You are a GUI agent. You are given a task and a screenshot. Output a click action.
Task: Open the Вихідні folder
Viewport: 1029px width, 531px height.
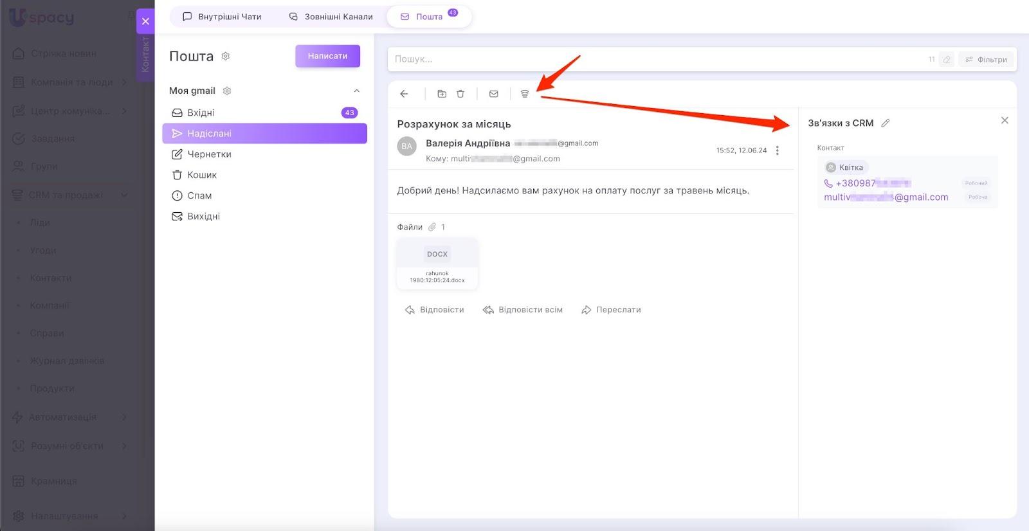tap(264, 216)
